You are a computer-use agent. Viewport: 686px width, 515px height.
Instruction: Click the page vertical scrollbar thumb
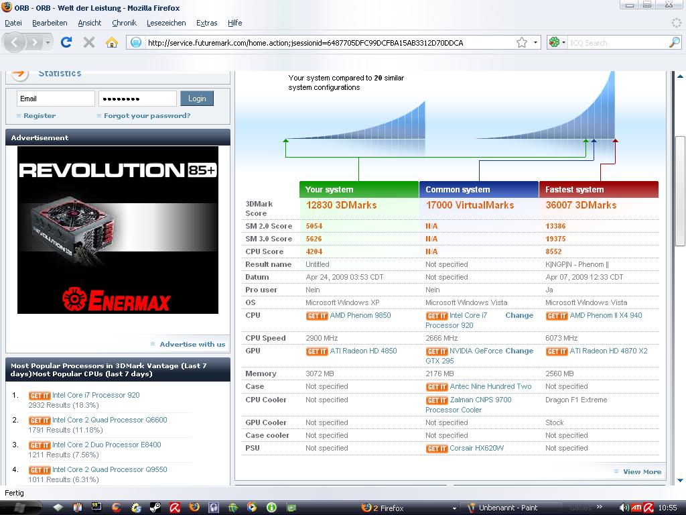click(x=680, y=191)
